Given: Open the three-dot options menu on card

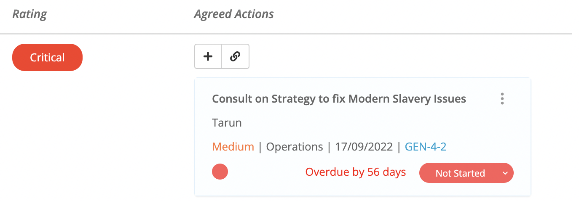Looking at the screenshot, I should coord(502,99).
